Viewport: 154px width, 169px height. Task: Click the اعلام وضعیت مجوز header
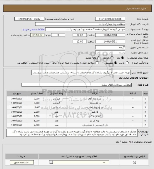pyautogui.click(x=79, y=156)
